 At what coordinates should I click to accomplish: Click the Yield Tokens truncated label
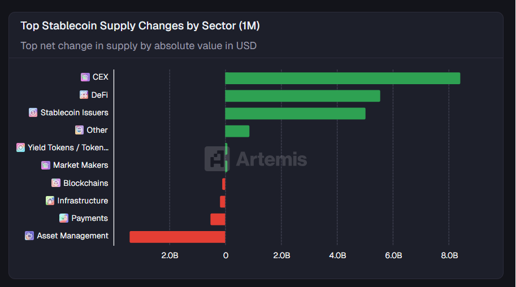68,147
